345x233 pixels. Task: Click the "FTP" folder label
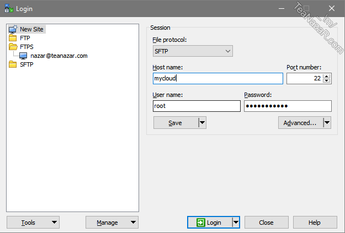tap(25, 38)
